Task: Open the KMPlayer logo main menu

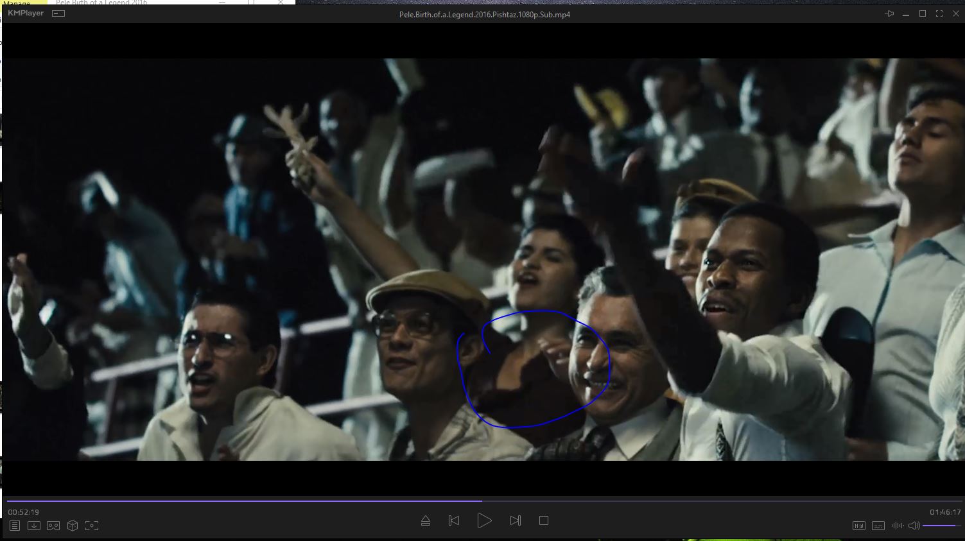Action: click(26, 13)
